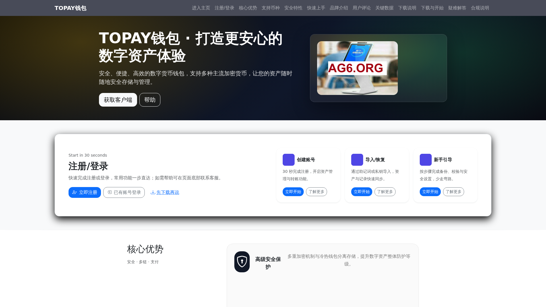Click the 注册/登录 section heading
The height and width of the screenshot is (307, 546).
(88, 166)
